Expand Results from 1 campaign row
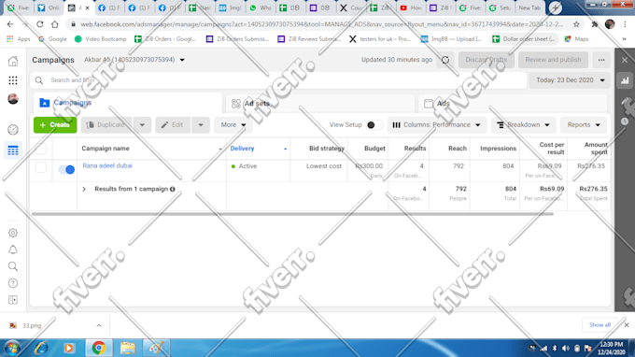This screenshot has height=357, width=635. pos(84,189)
